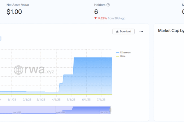The image size is (184, 122).
Task: Click the Base yellow legend color swatch
Action: (118, 56)
